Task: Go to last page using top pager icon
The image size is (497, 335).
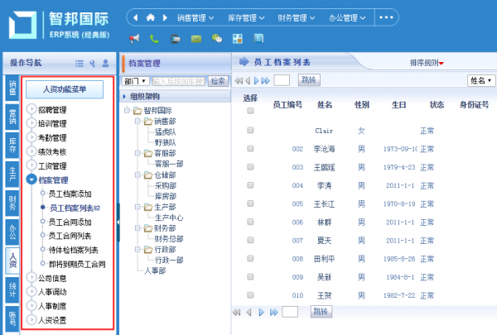Action: tap(266, 81)
